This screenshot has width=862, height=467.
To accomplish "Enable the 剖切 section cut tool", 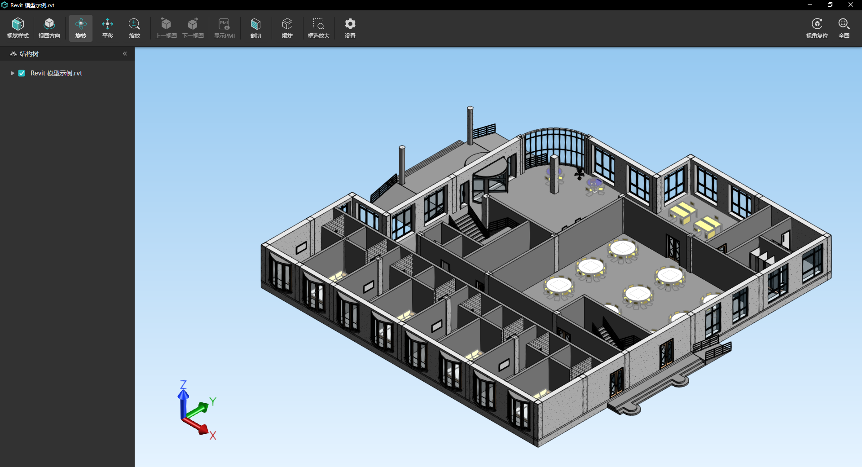I will point(256,28).
